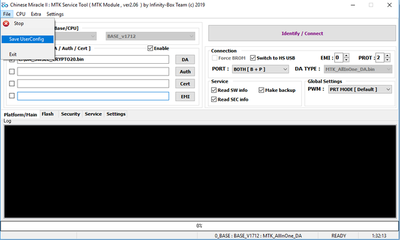Switch to the Flash tab

click(x=47, y=114)
